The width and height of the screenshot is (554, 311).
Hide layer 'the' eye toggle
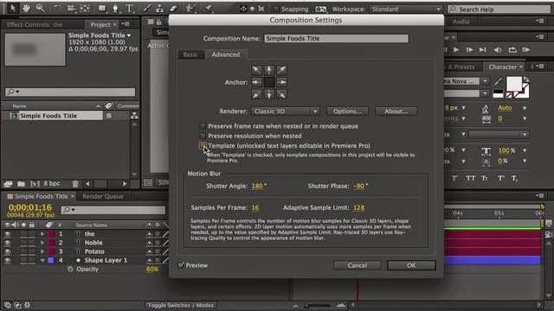pos(8,234)
